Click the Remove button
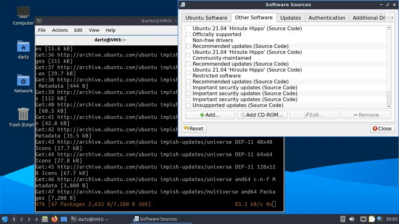The width and height of the screenshot is (399, 224). pyautogui.click(x=366, y=115)
